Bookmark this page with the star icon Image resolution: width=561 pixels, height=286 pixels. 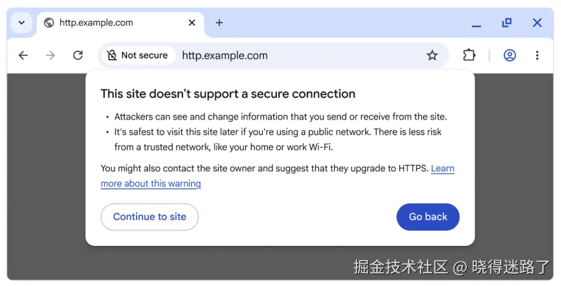(x=432, y=55)
